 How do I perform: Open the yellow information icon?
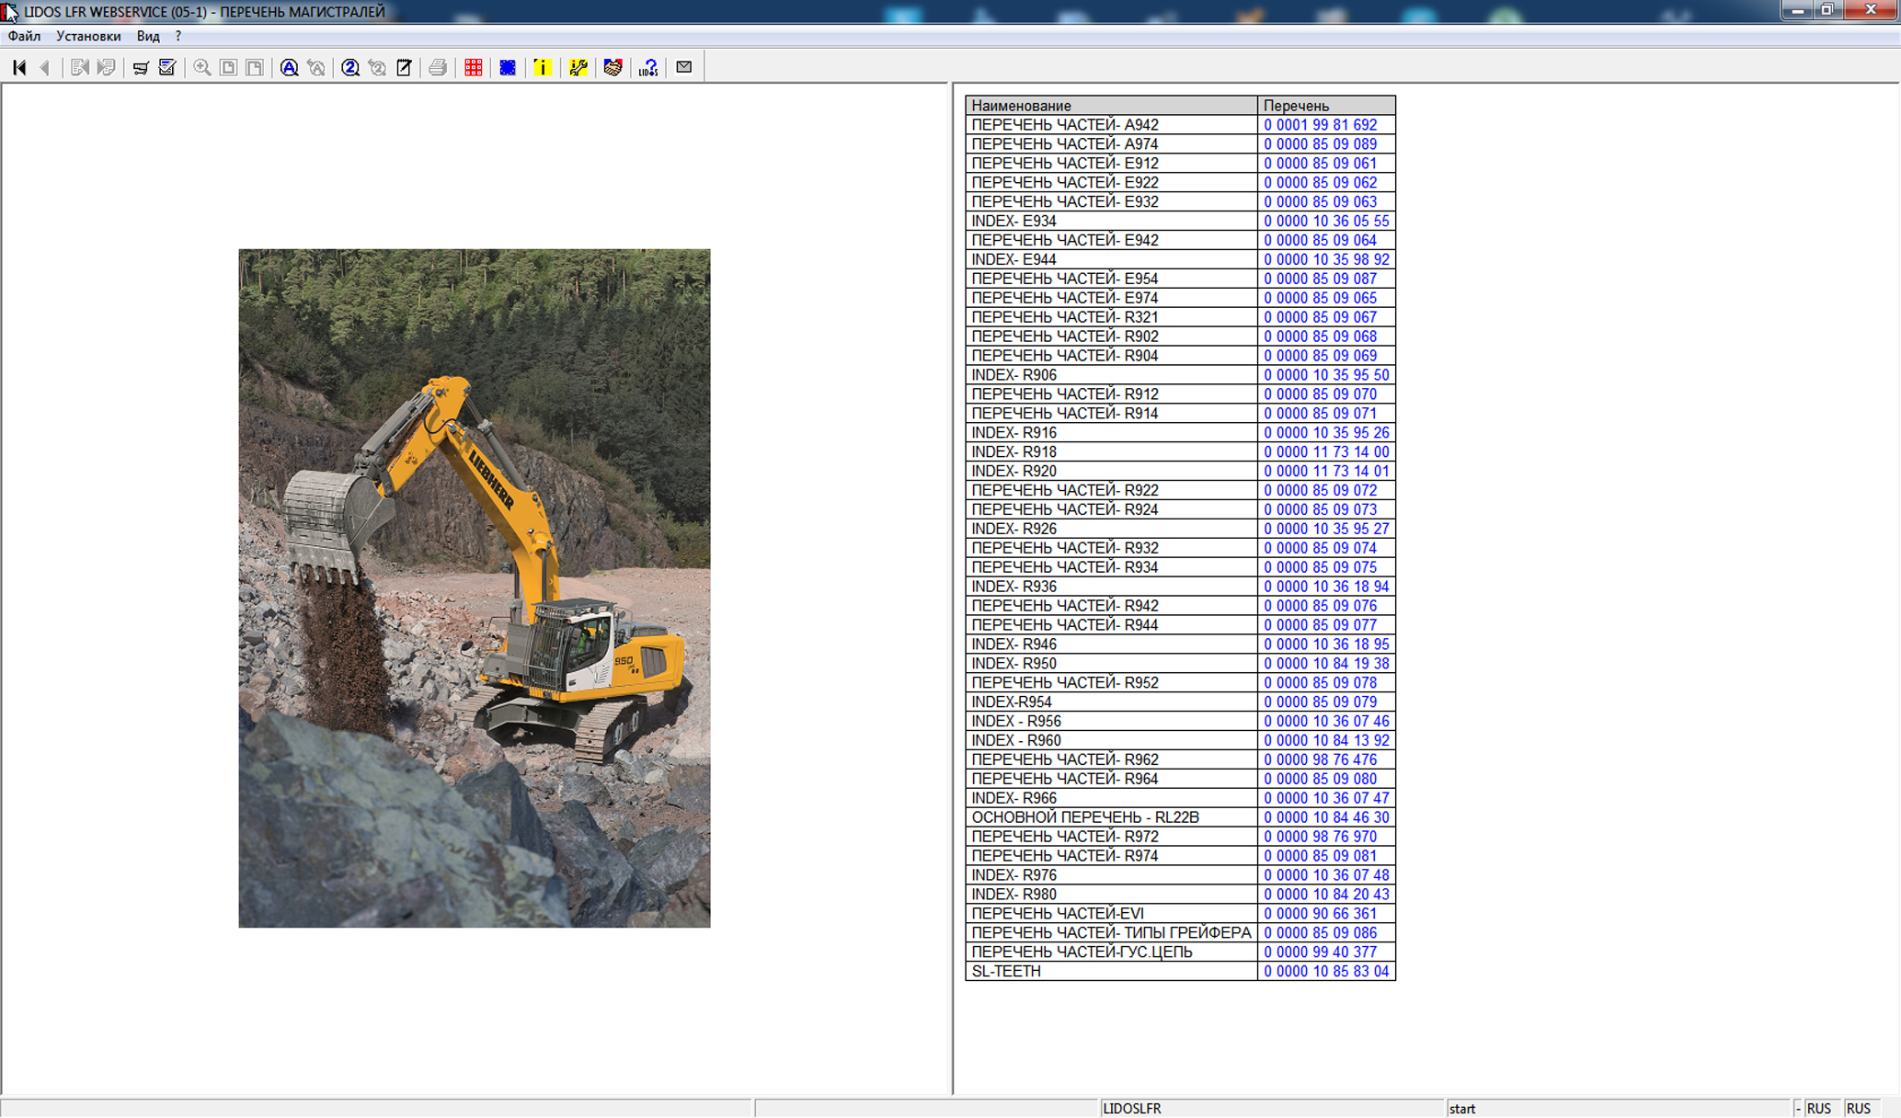pos(543,67)
